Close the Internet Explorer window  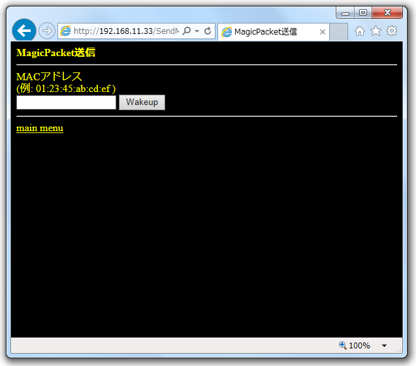(387, 12)
